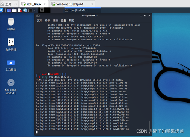Screen dimensions: 190x137
Task: Click the 'ether 00:0c:29:06:c3:2f' line
Action: (85, 28)
